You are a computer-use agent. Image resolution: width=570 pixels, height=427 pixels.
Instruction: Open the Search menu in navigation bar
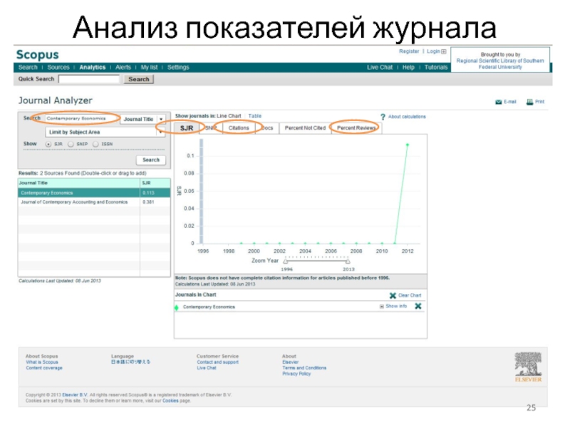point(28,67)
